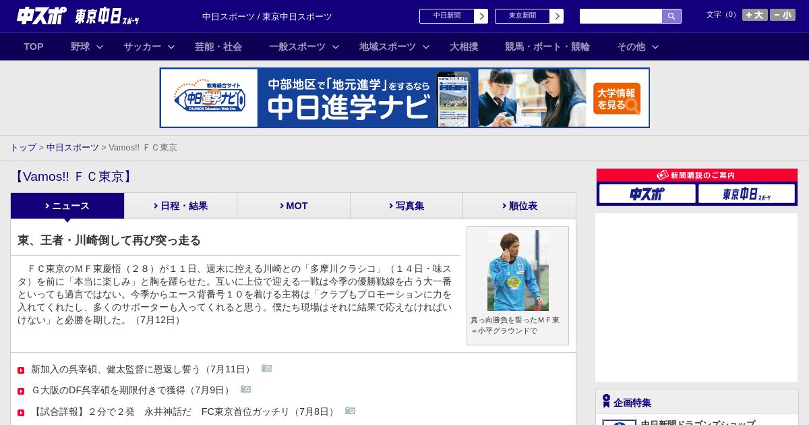The height and width of the screenshot is (425, 809).
Task: Click red bullet icon before 【試合詳報】
Action: pyautogui.click(x=21, y=412)
